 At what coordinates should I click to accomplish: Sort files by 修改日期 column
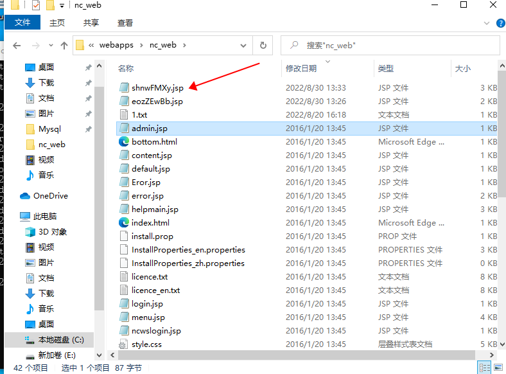pyautogui.click(x=301, y=69)
